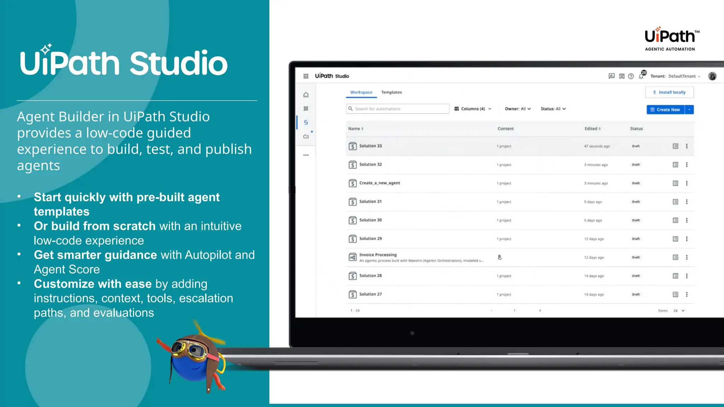Click the 1 - 24 item range text

coord(355,311)
